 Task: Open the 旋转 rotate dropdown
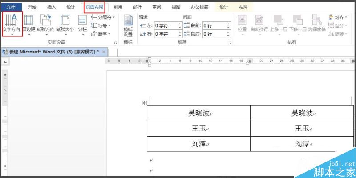pyautogui.click(x=338, y=34)
